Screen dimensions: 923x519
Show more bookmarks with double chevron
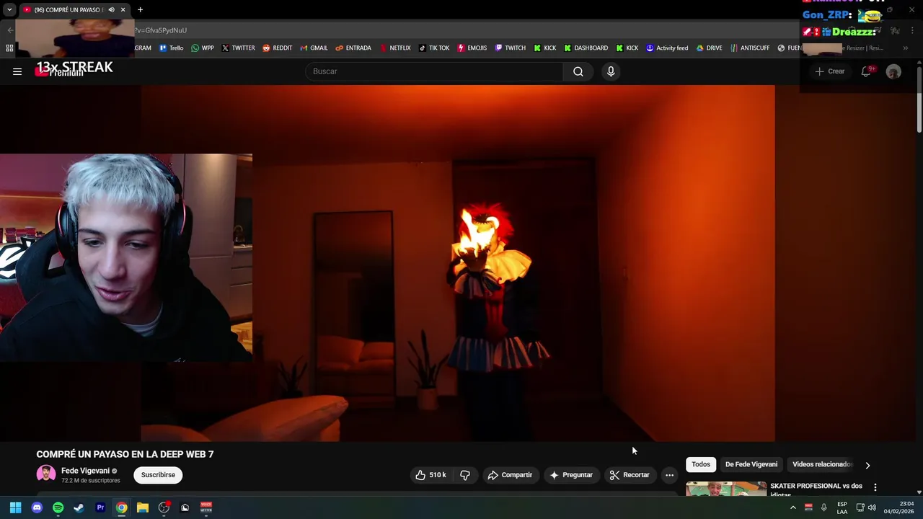906,48
